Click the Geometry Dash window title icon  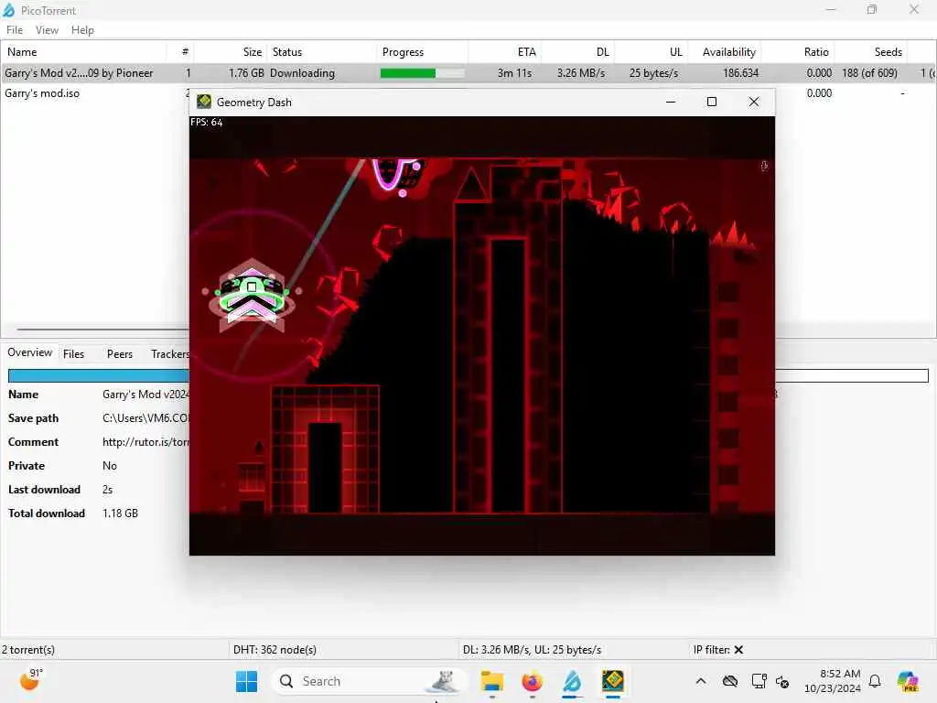click(204, 102)
